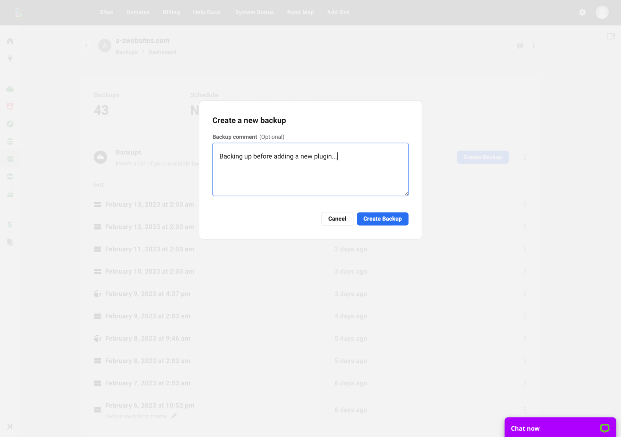Click the Create Backup button in dialog
This screenshot has width=621, height=437.
click(382, 219)
